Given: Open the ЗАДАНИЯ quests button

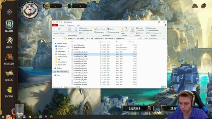Looking at the screenshot, I should pyautogui.click(x=138, y=108).
